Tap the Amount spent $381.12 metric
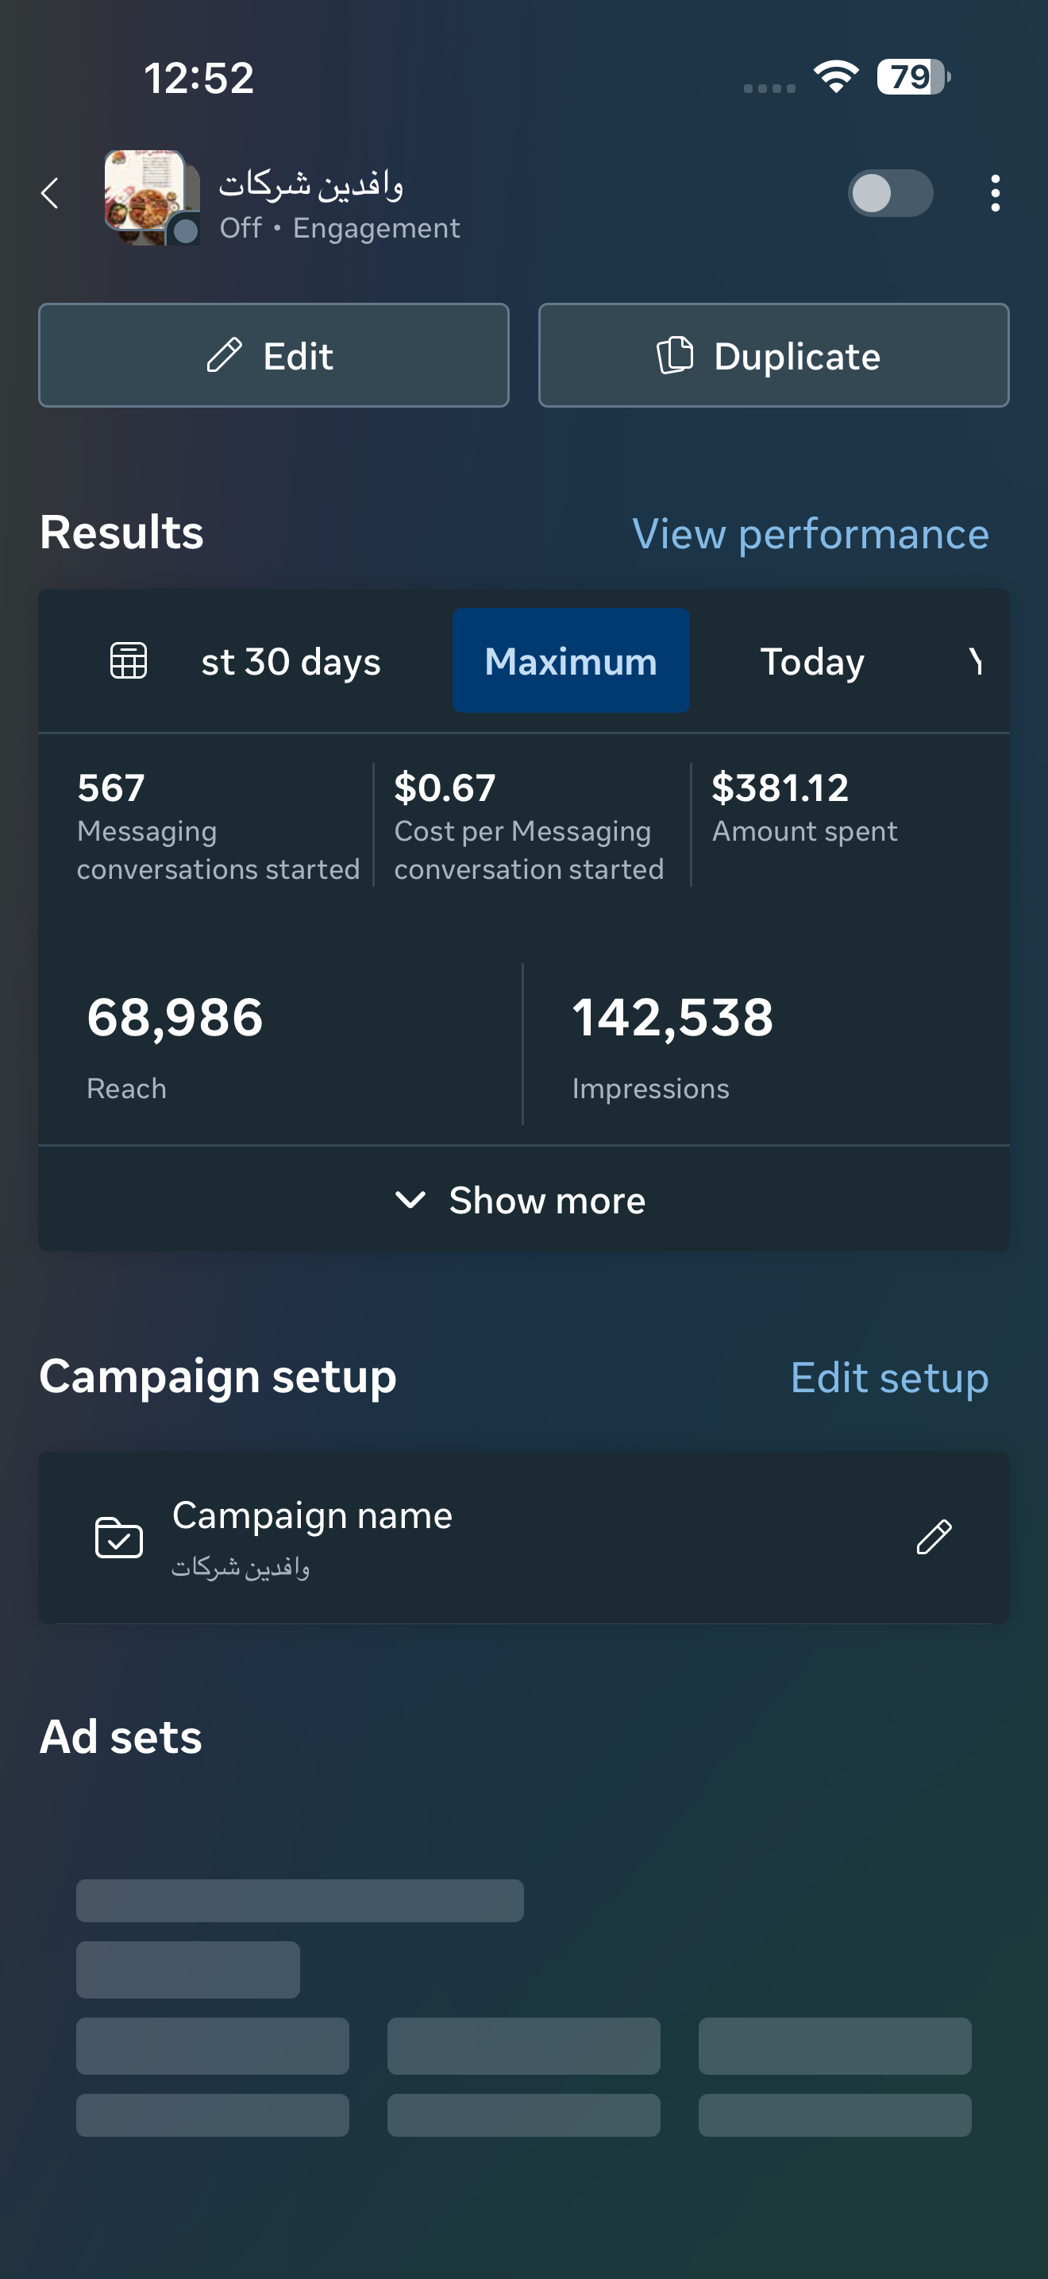Viewport: 1048px width, 2279px height. click(804, 807)
